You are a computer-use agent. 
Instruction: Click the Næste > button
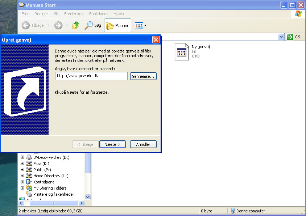(x=112, y=144)
